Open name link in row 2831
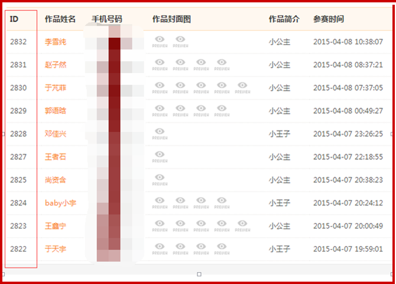The width and height of the screenshot is (396, 284). pos(56,65)
